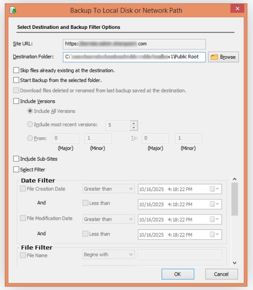Open File Name Begins with dropdown
Image resolution: width=253 pixels, height=290 pixels.
click(130, 255)
